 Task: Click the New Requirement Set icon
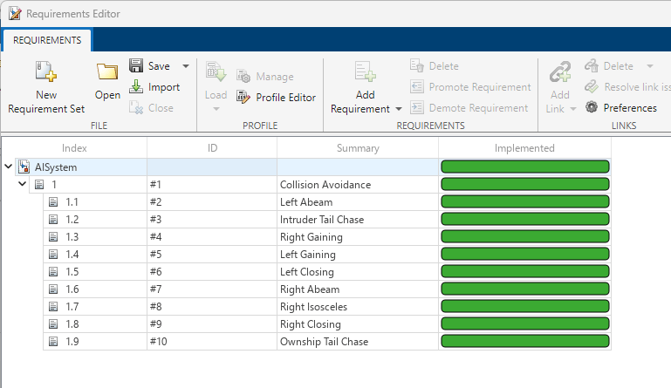point(45,71)
